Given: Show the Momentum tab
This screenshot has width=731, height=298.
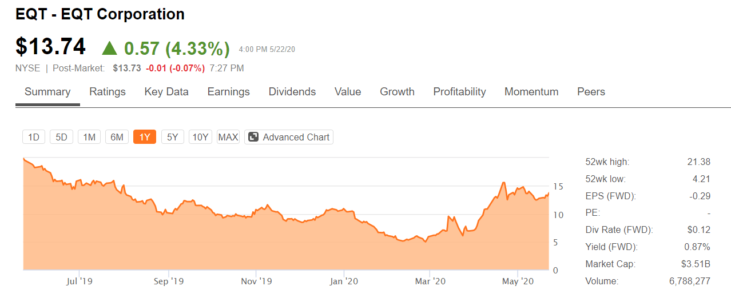Looking at the screenshot, I should [531, 92].
